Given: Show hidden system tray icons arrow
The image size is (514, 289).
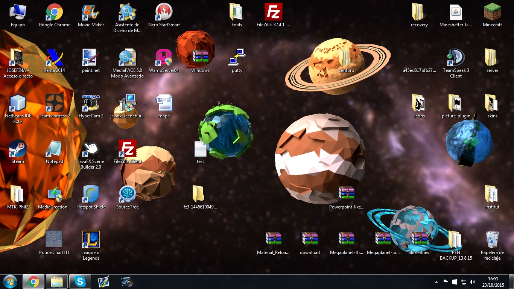Looking at the screenshot, I should pos(436,282).
